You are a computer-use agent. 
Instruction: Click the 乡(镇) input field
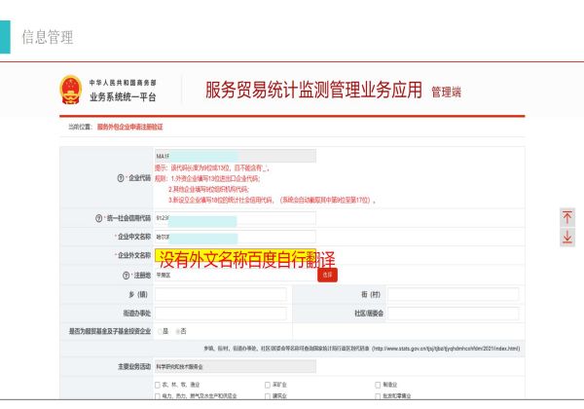(220, 294)
